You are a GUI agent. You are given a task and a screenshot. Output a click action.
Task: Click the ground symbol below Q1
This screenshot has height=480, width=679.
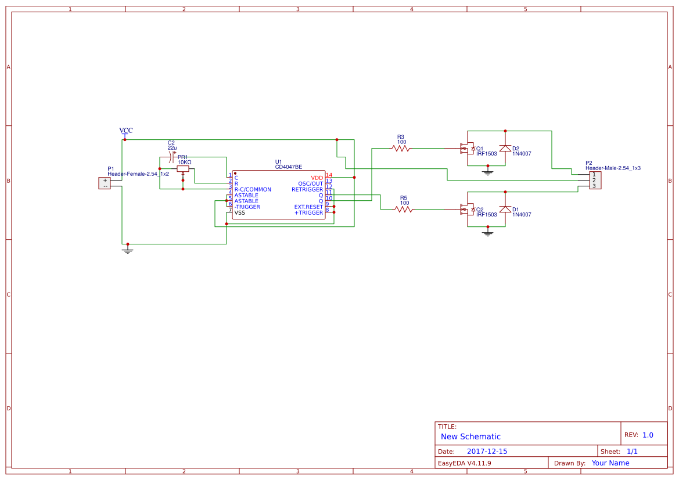[488, 171]
